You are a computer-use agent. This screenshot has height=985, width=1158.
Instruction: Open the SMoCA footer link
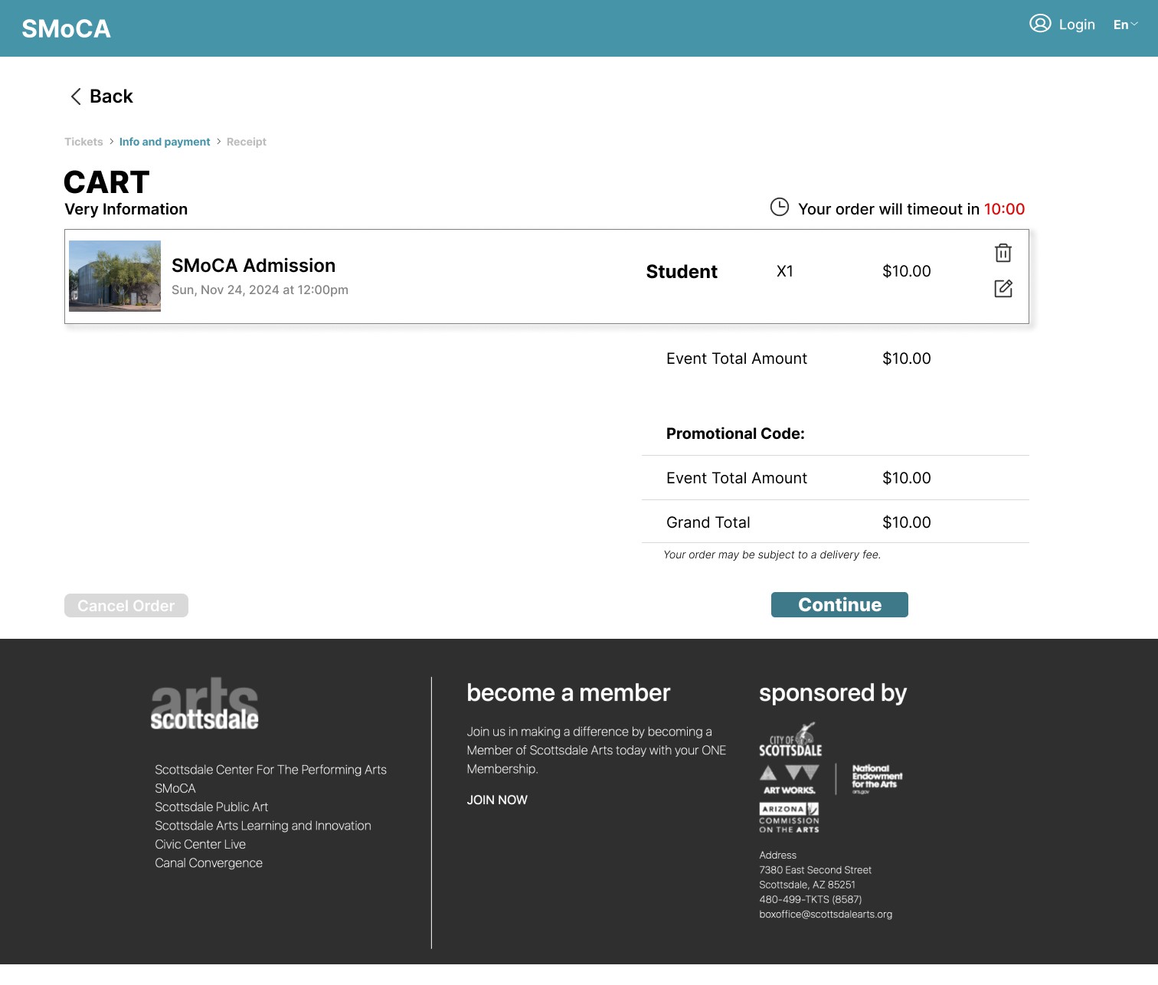[175, 788]
